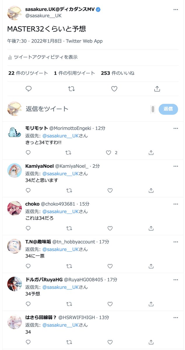Share the main tweet
This screenshot has width=185, height=350.
click(x=157, y=89)
